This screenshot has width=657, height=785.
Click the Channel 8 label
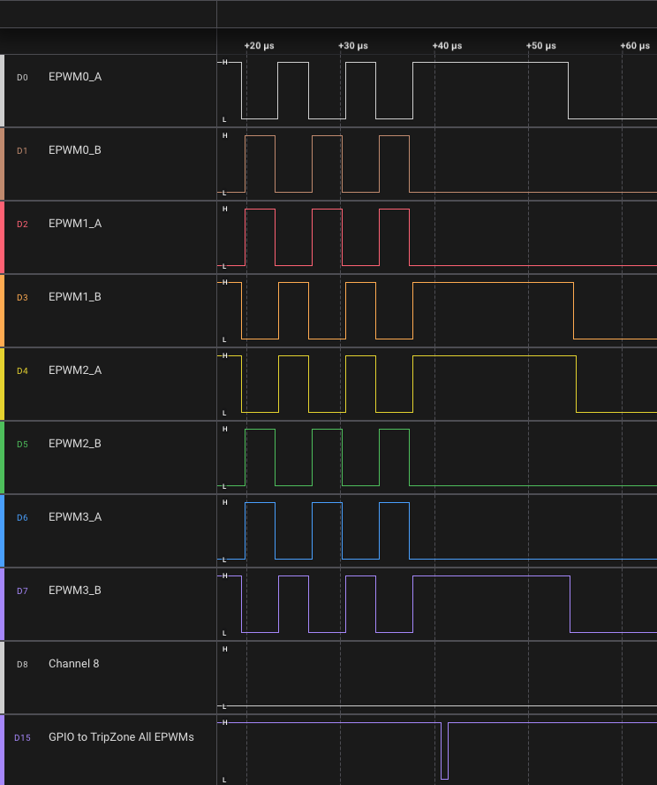[x=73, y=664]
